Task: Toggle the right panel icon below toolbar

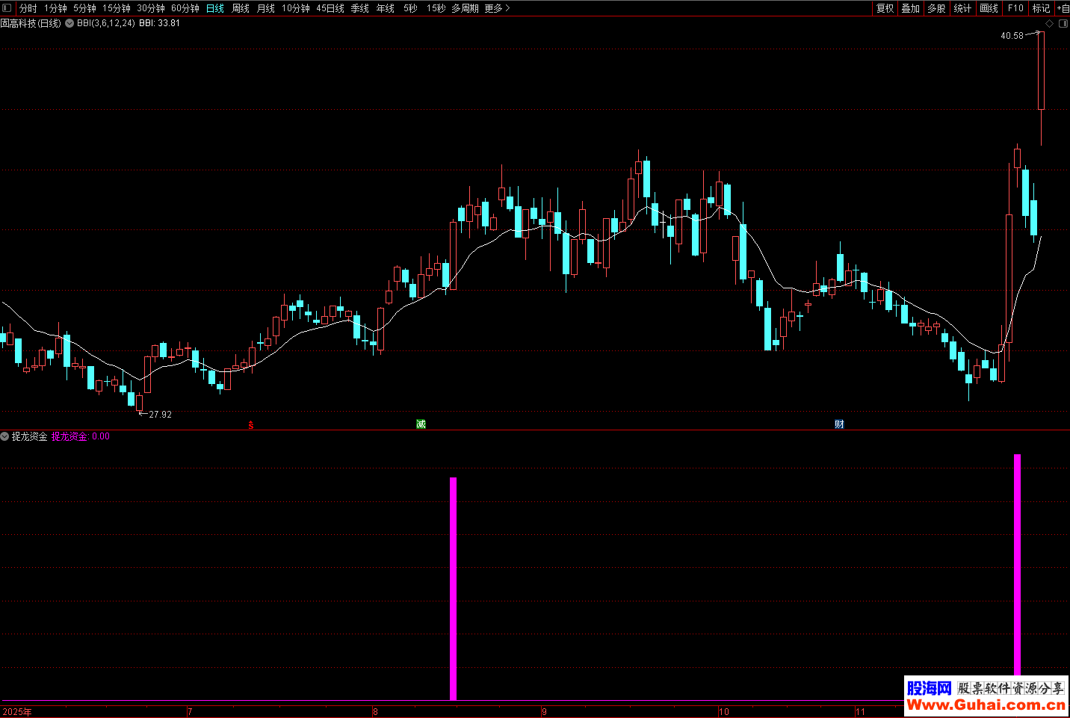Action: 1063,24
